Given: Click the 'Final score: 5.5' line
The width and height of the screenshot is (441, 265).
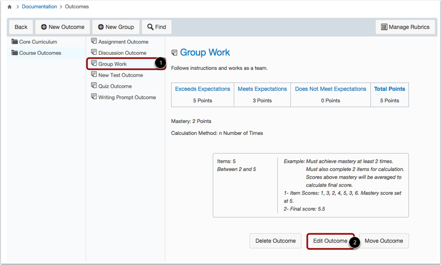Looking at the screenshot, I should (x=304, y=209).
